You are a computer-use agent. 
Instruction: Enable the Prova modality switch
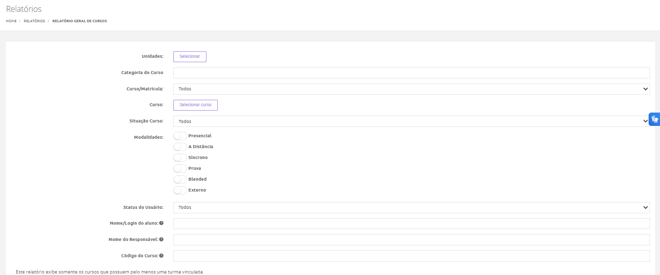tap(180, 168)
